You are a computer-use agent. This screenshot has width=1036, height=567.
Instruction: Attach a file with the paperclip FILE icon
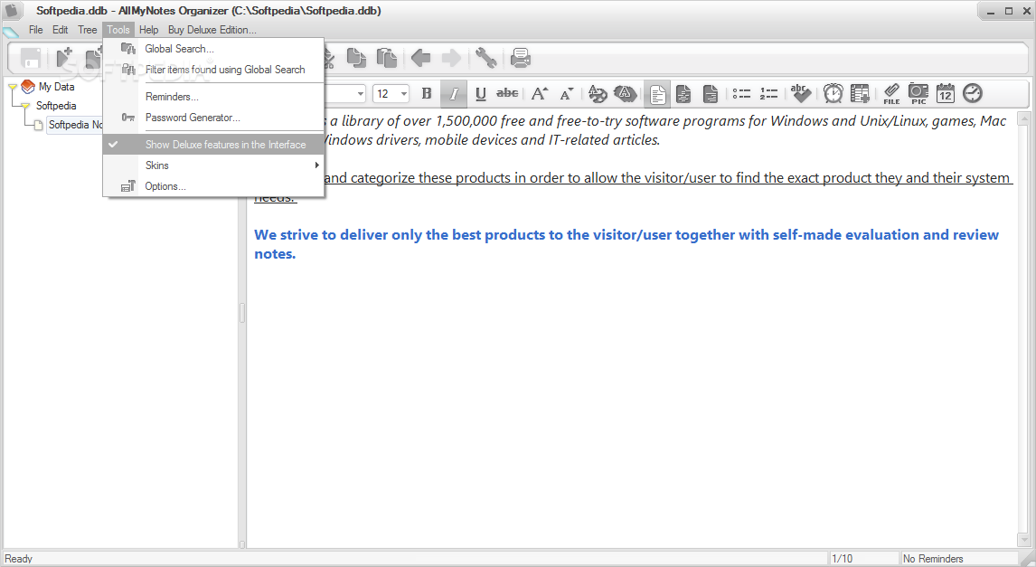coord(891,94)
